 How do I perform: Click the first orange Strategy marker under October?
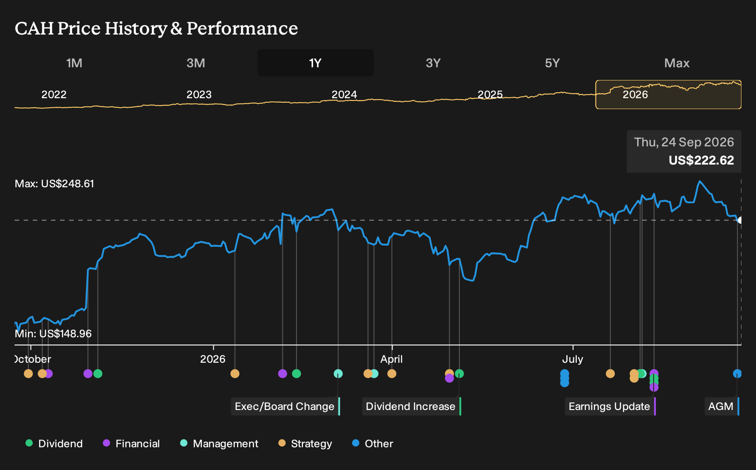pyautogui.click(x=28, y=374)
